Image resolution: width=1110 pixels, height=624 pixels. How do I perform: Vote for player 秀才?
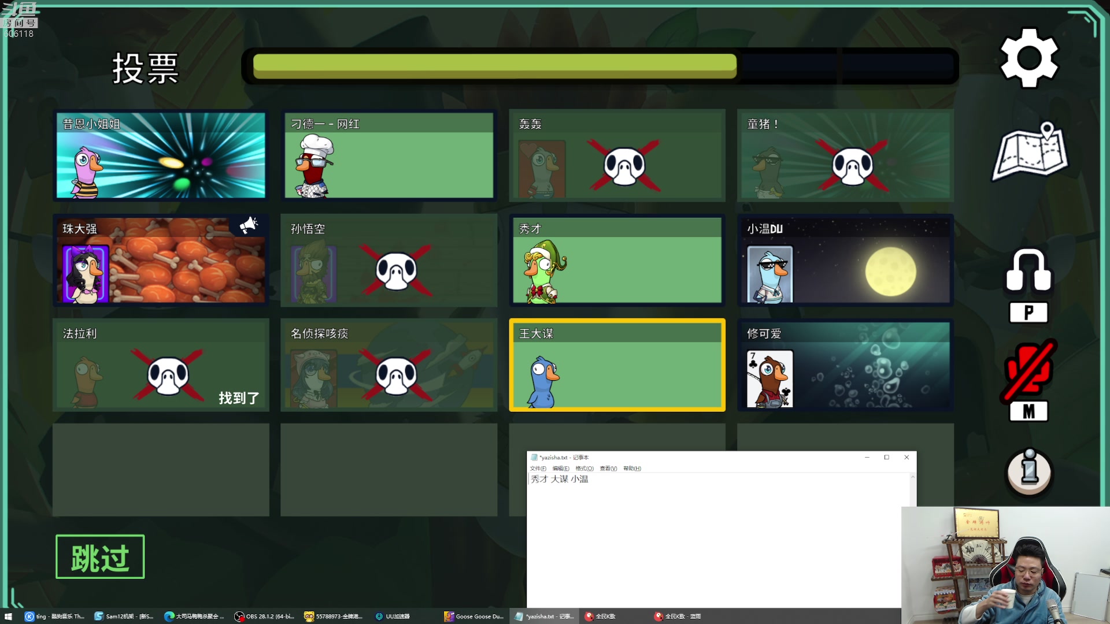617,260
